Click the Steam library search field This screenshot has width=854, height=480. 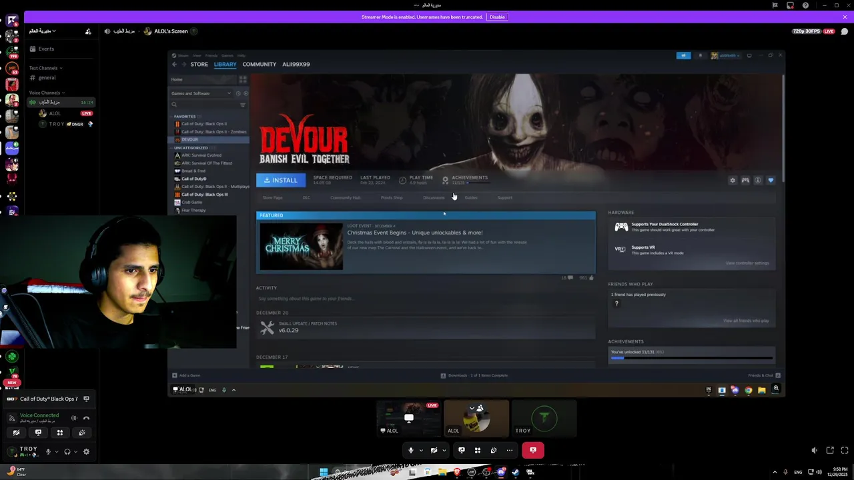click(205, 105)
